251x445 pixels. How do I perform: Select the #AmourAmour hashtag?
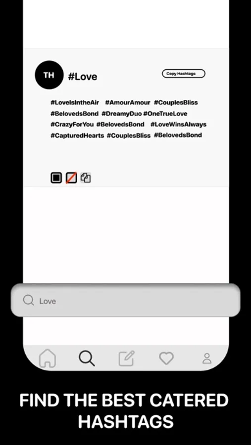coord(128,102)
